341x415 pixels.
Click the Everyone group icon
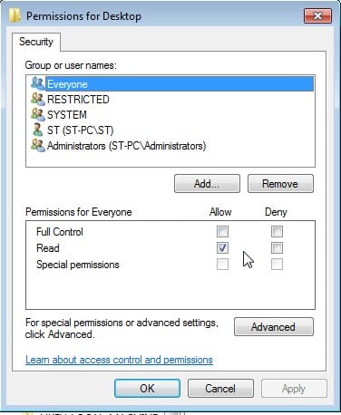[38, 83]
